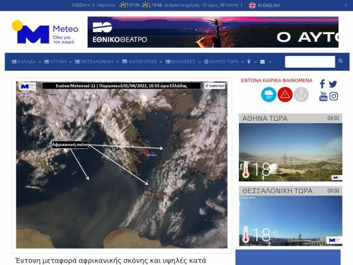
Task: Click the Meteo 'Όλα για τον καιρό' text
Action: pyautogui.click(x=64, y=39)
